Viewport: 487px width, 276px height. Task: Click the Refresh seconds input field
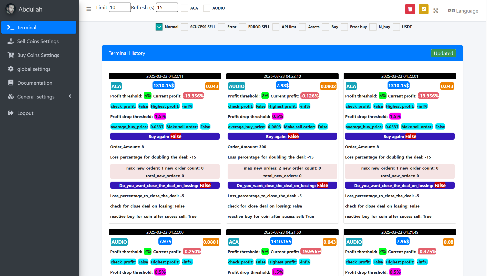coord(167,7)
